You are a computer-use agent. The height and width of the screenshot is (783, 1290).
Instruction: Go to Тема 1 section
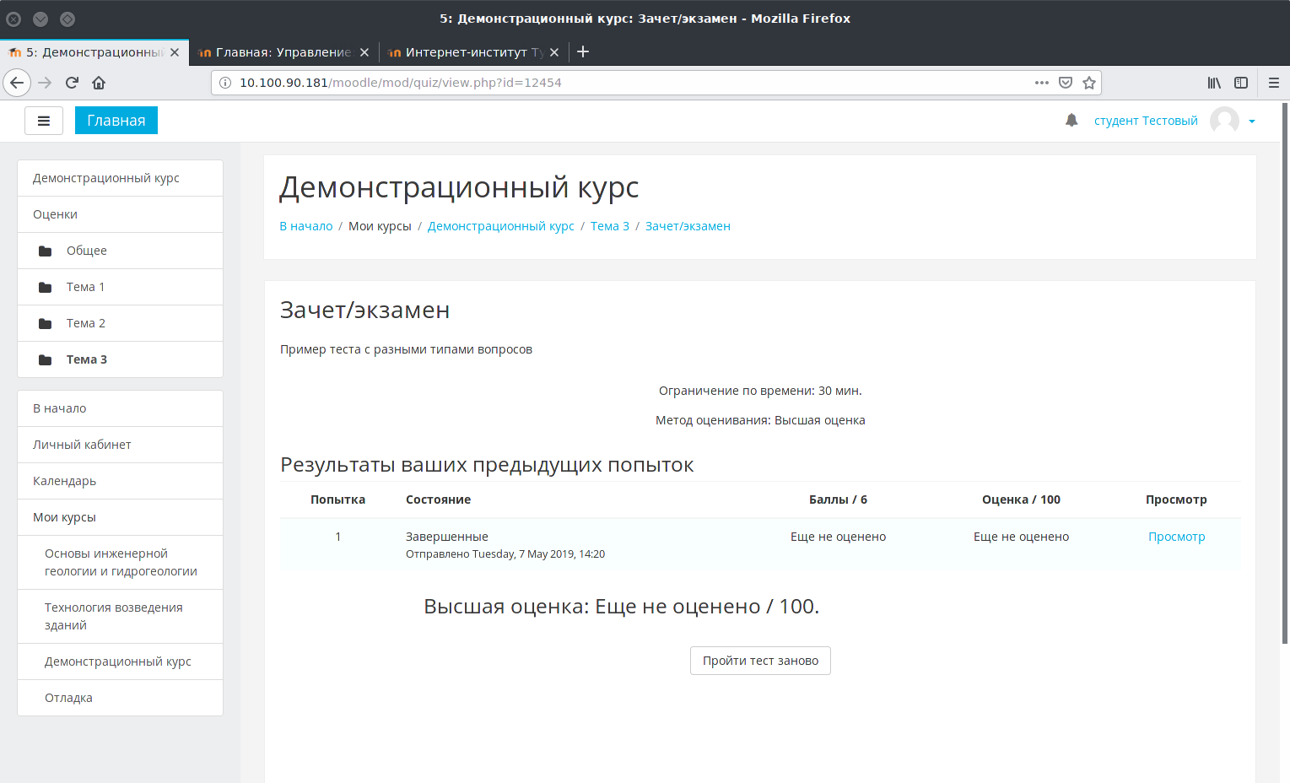click(120, 287)
